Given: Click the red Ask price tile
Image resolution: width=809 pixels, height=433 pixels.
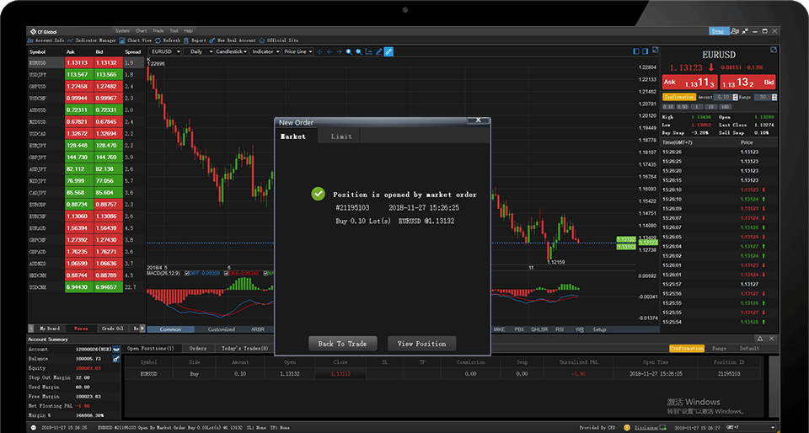Looking at the screenshot, I should 688,83.
